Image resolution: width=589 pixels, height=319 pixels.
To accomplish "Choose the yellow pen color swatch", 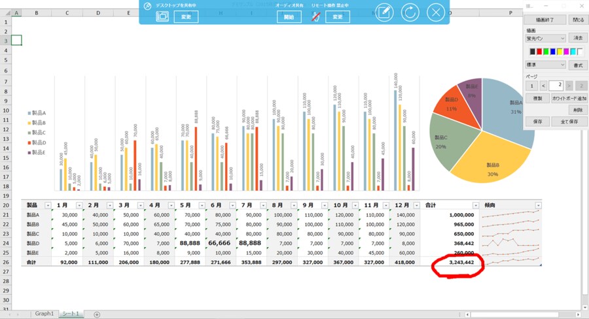I will click(560, 52).
